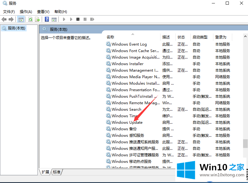Click the vertical scrollbar thumb
Screen dimensions: 248x183
pos(245,144)
